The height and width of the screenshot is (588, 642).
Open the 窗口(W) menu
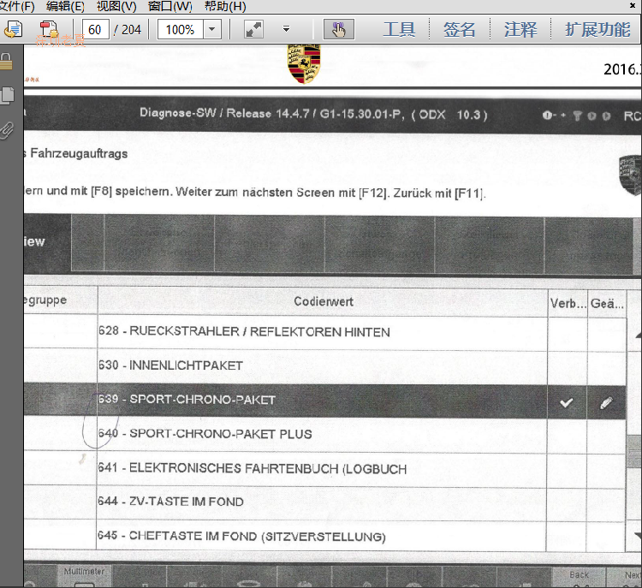pos(169,6)
